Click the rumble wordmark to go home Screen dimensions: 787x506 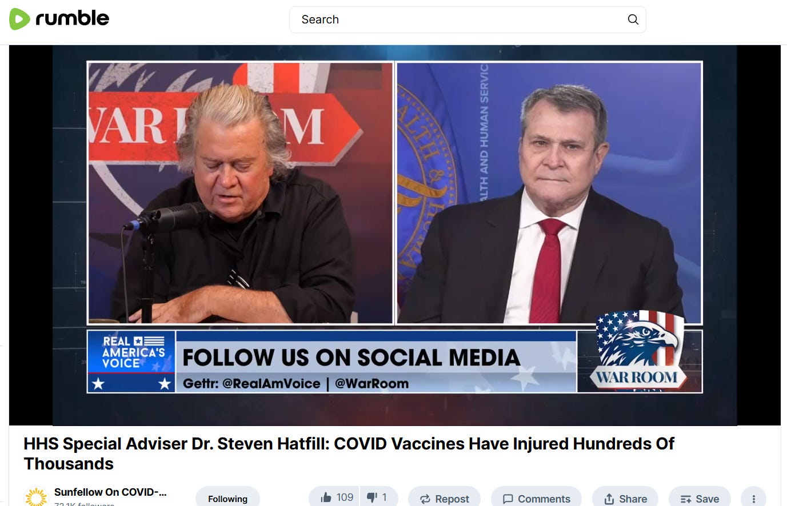click(72, 18)
